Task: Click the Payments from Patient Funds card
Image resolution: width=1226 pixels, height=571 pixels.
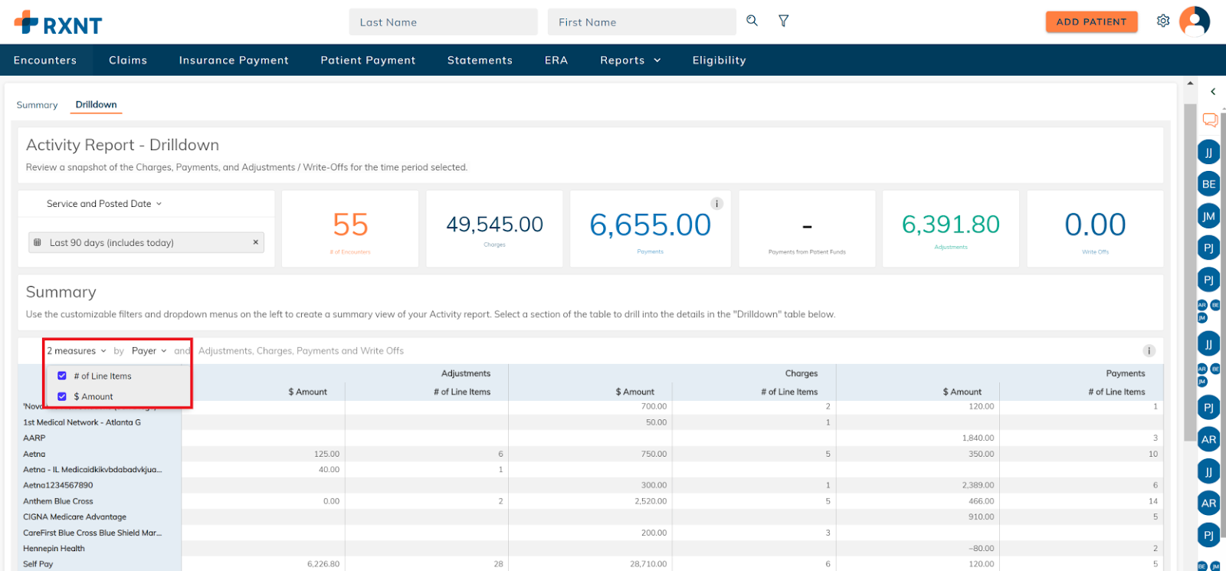Action: (x=807, y=228)
